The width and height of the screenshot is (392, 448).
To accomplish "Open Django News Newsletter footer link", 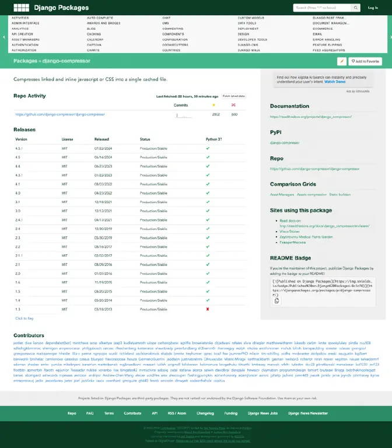I will click(x=308, y=413).
